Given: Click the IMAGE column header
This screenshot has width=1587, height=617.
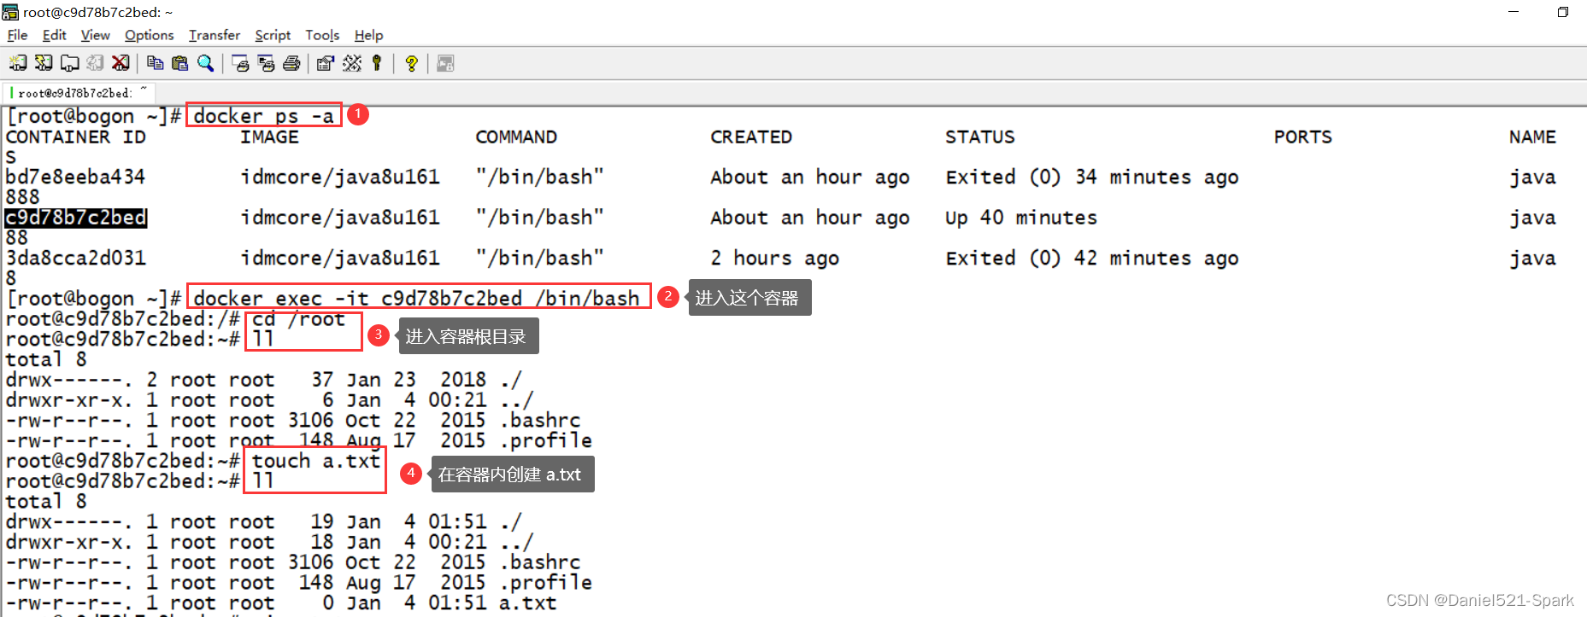Looking at the screenshot, I should point(269,137).
